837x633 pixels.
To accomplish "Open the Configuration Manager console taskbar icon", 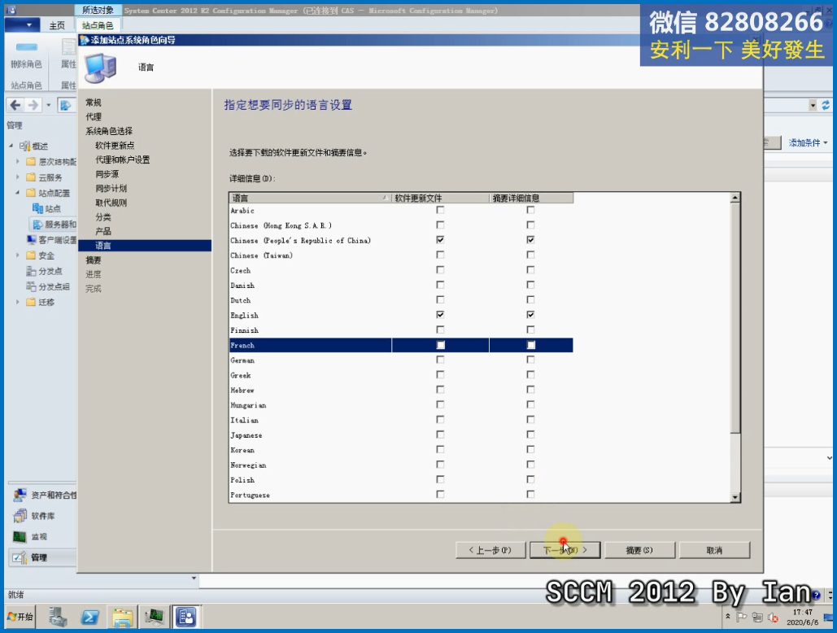I will (185, 617).
